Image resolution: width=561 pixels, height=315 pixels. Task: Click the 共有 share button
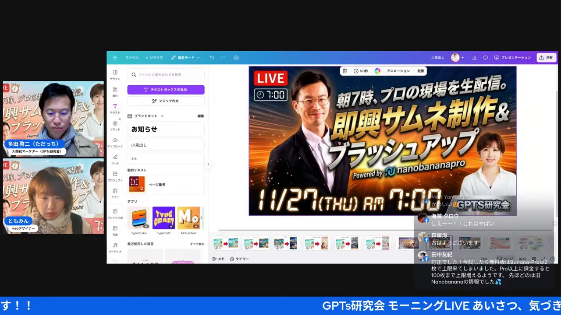point(546,58)
